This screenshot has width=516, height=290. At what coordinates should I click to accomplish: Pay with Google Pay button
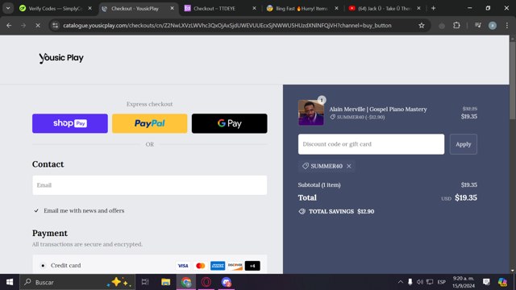pyautogui.click(x=229, y=123)
